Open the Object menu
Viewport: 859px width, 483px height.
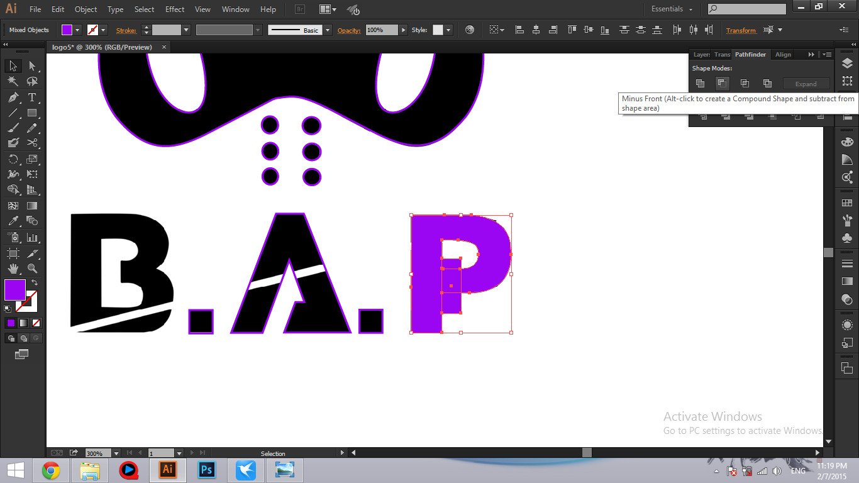[86, 9]
